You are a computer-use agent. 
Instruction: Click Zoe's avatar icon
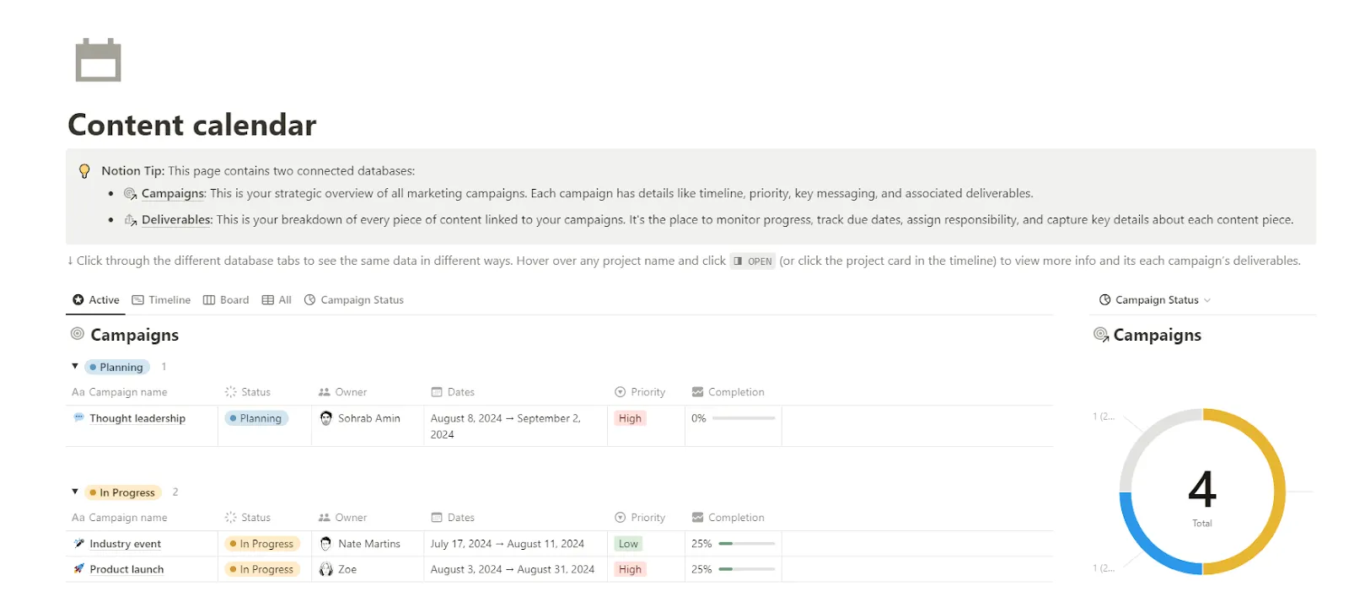tap(326, 569)
